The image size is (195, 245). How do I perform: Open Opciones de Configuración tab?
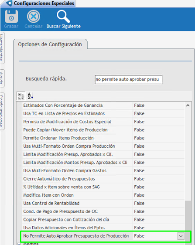[x=50, y=44]
